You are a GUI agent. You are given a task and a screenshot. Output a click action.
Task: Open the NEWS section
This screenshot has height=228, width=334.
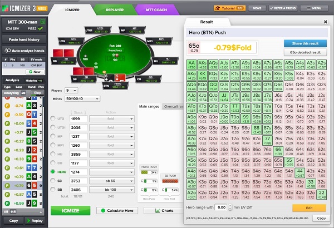pyautogui.click(x=257, y=9)
